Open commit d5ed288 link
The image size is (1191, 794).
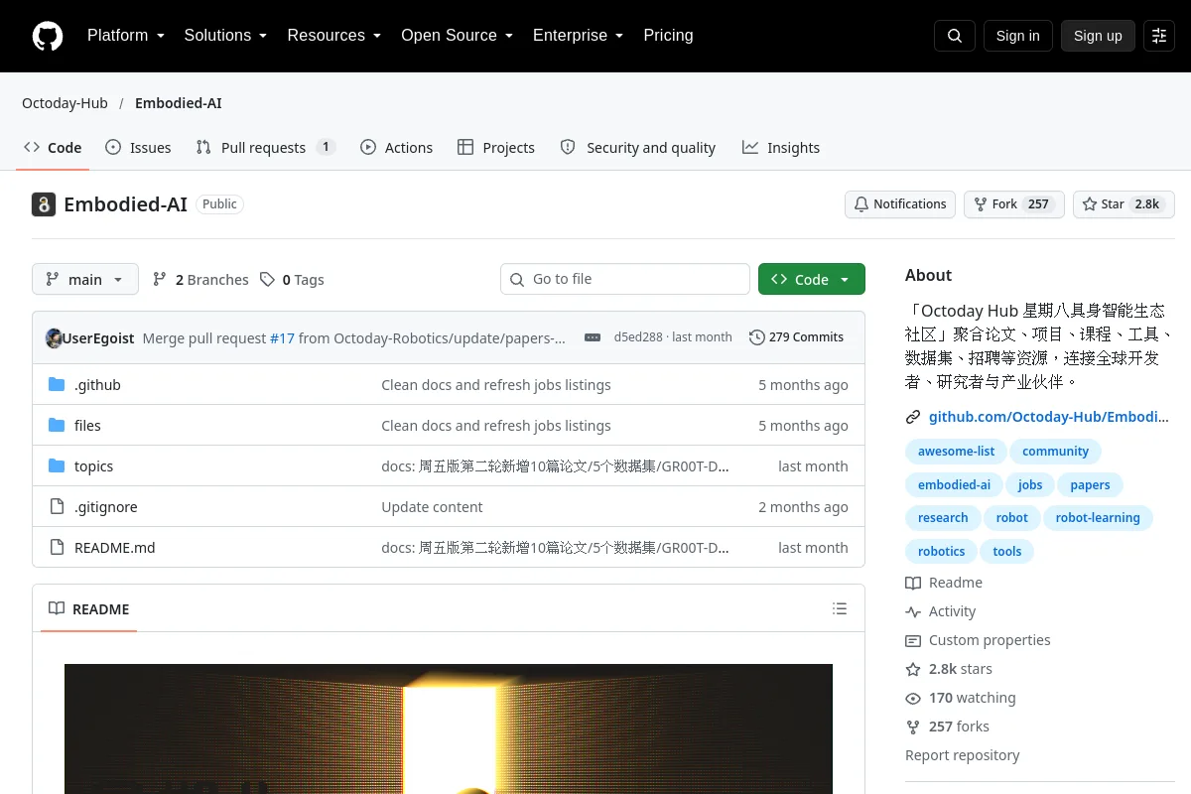tap(638, 337)
